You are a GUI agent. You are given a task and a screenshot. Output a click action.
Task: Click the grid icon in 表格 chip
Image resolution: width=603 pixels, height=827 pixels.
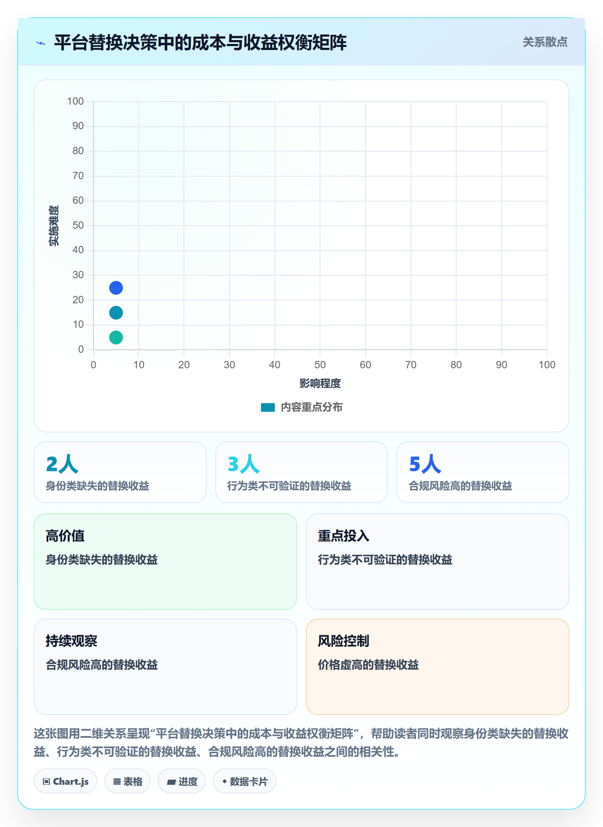(x=117, y=782)
